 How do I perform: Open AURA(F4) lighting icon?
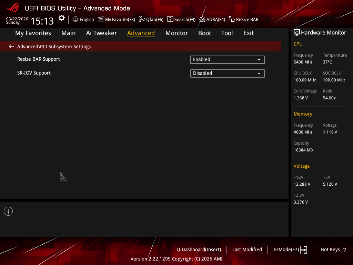pyautogui.click(x=202, y=19)
